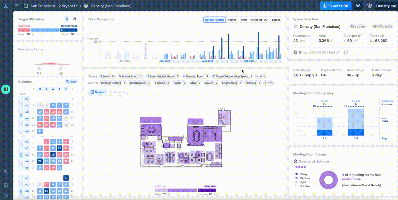Viewport: 398px width, 200px height.
Task: Toggle Monday column in calendar
Action: pyautogui.click(x=40, y=89)
